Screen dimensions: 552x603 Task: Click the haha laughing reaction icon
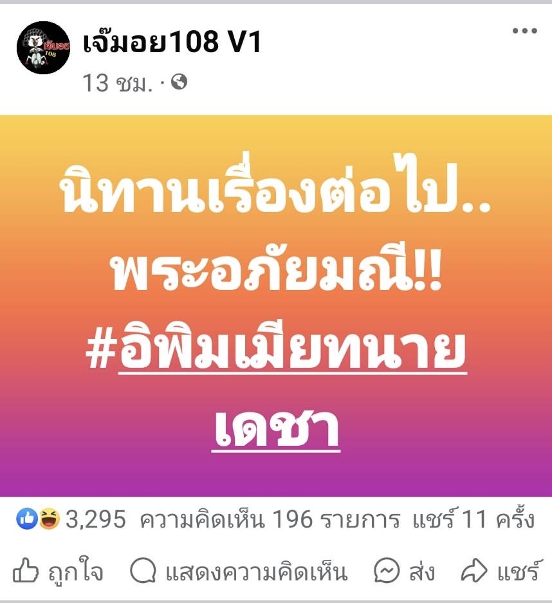pos(49,519)
